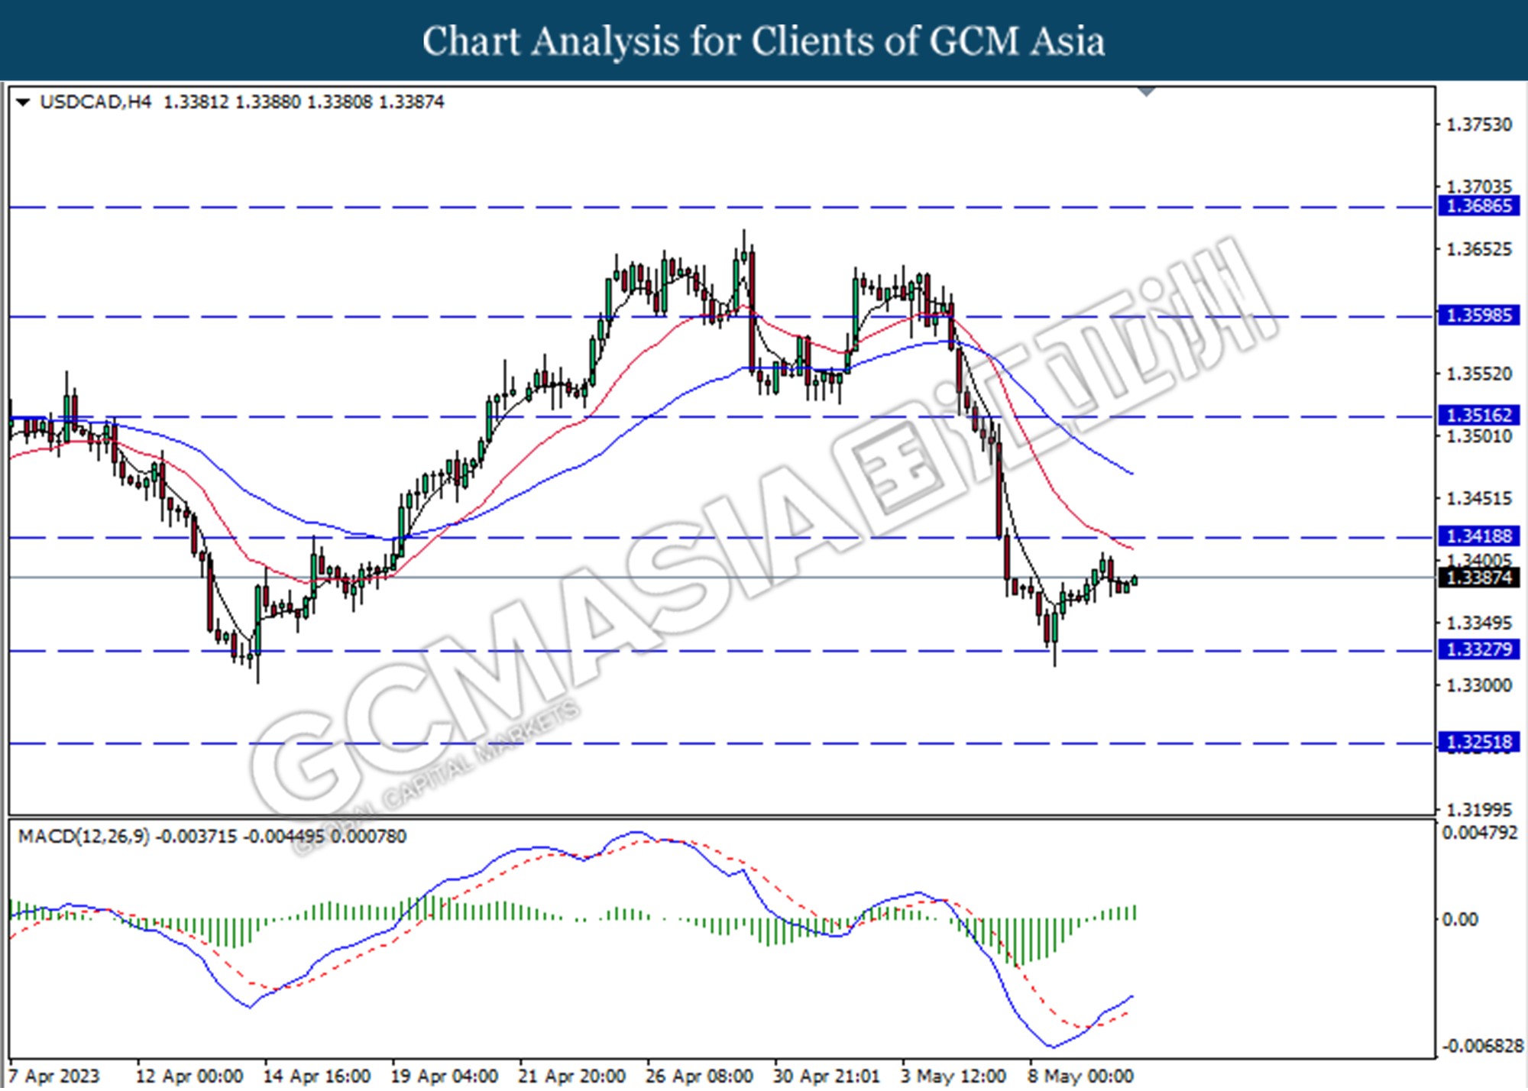Select the 1.35985 price level label

[x=1478, y=315]
